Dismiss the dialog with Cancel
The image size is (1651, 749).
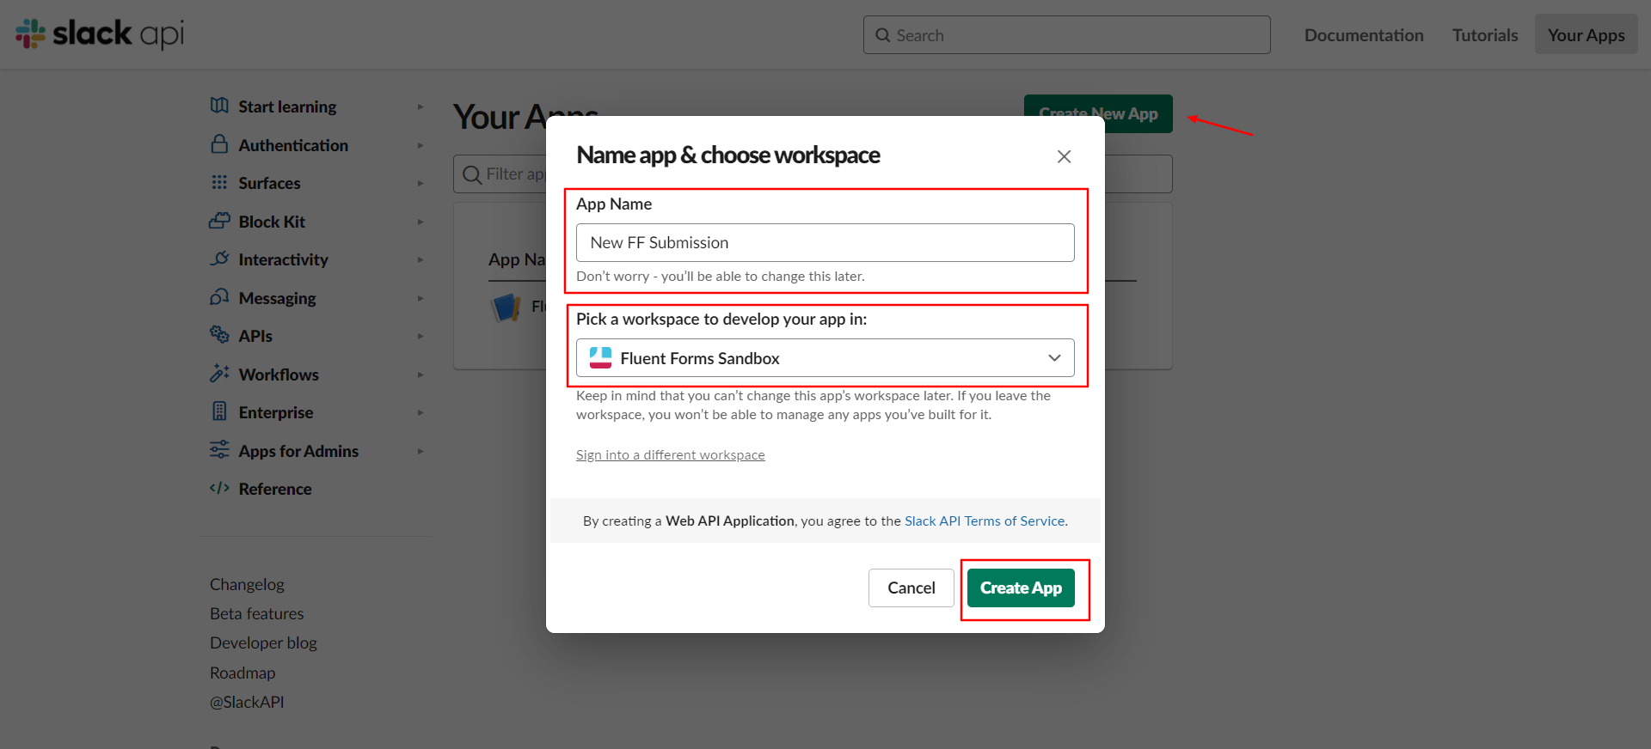(x=911, y=588)
